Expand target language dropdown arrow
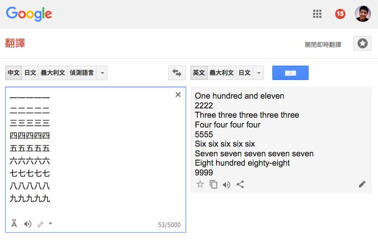This screenshot has width=378, height=242. click(x=259, y=73)
